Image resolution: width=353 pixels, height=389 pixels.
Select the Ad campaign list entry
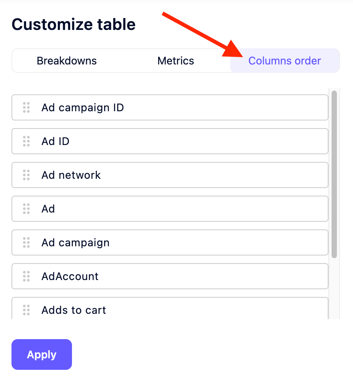[170, 242]
